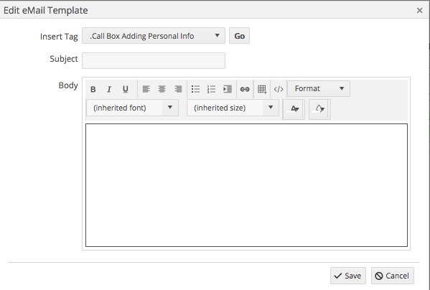Insert numbered list
The height and width of the screenshot is (290, 430).
tap(211, 89)
